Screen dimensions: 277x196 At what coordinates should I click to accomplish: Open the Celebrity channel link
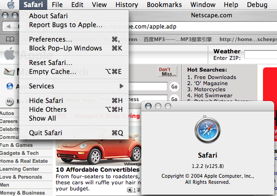click(x=10, y=129)
